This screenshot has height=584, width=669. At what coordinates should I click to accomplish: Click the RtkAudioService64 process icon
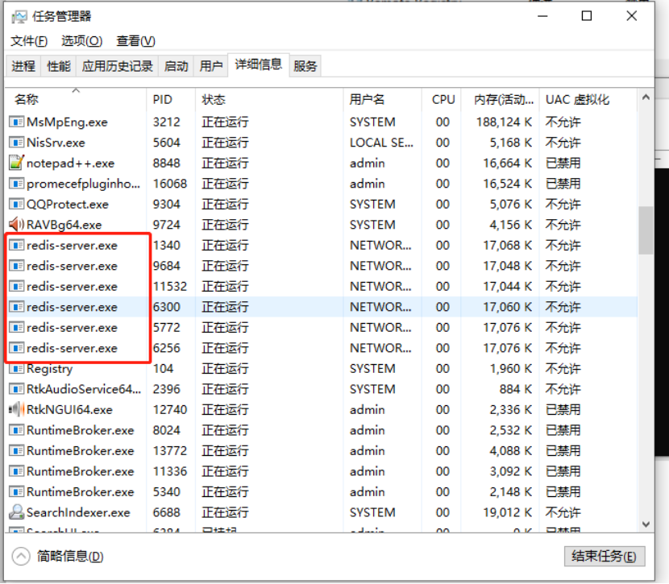(16, 389)
